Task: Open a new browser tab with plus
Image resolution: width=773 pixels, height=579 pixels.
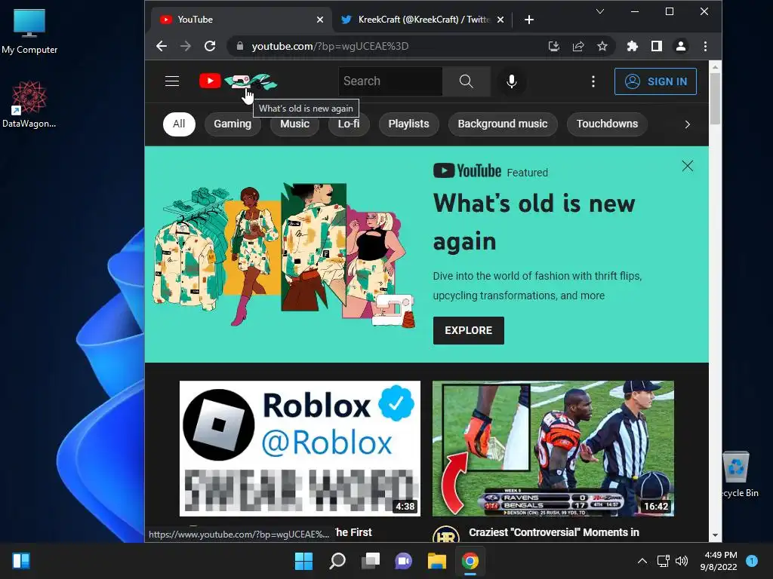Action: [x=529, y=20]
